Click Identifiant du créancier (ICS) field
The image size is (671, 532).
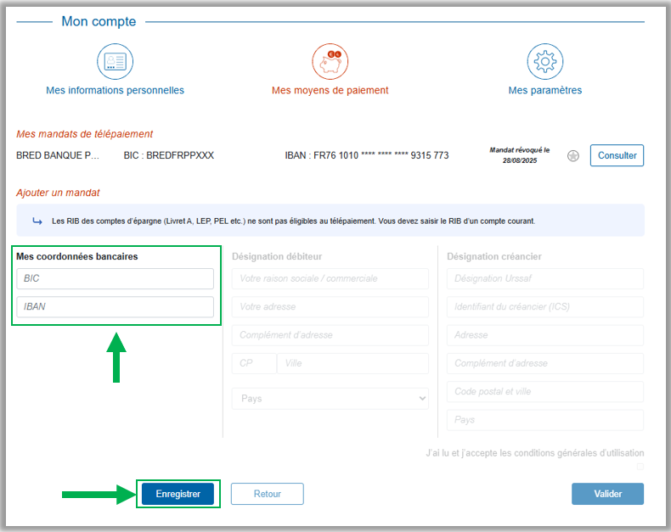[544, 306]
